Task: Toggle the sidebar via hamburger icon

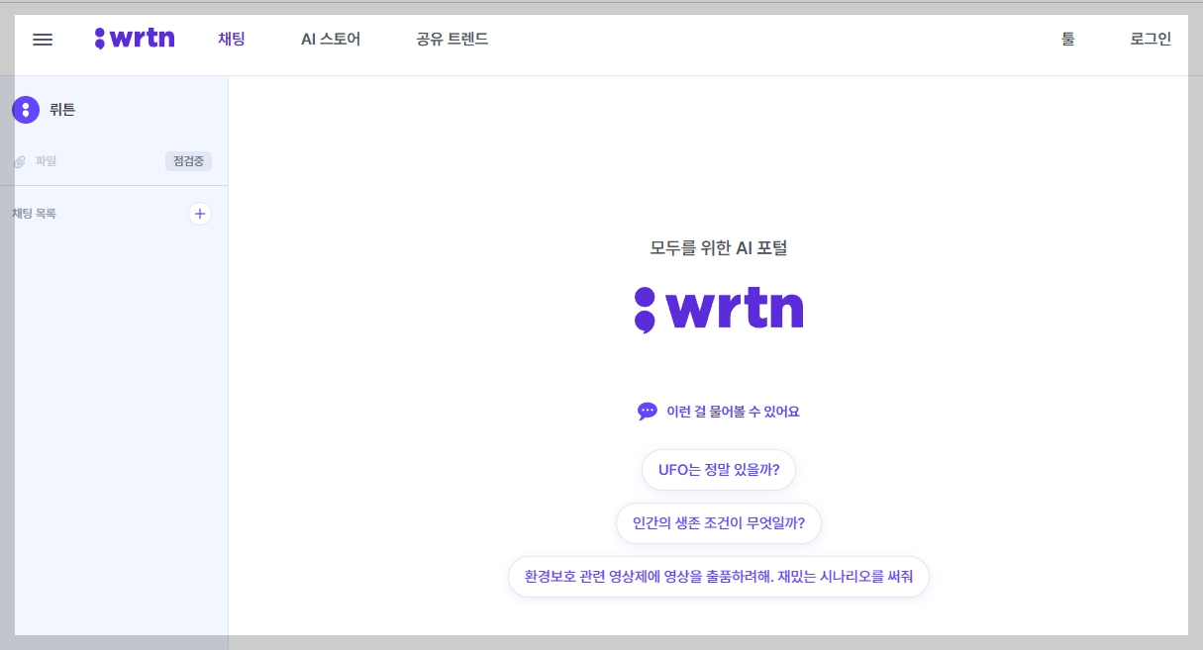Action: (x=42, y=40)
